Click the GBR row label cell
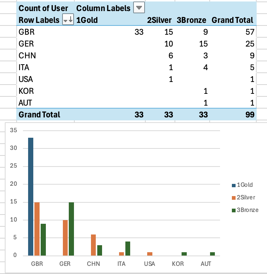Screen dimensions: 267x274 coord(26,32)
